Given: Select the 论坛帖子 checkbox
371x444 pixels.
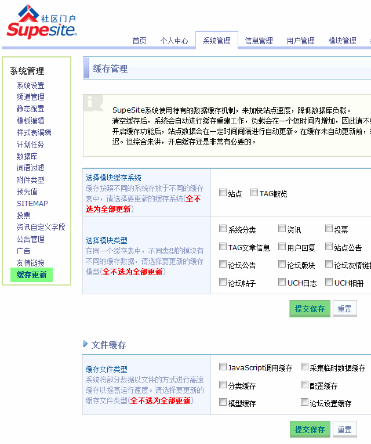Looking at the screenshot, I should (223, 282).
